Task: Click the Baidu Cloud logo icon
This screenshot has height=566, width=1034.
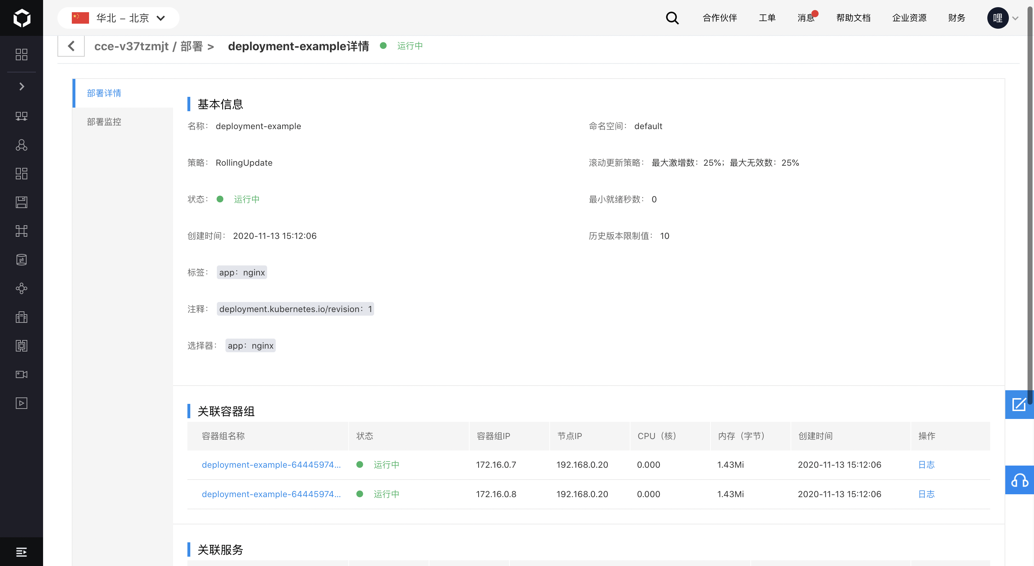Action: pos(22,18)
